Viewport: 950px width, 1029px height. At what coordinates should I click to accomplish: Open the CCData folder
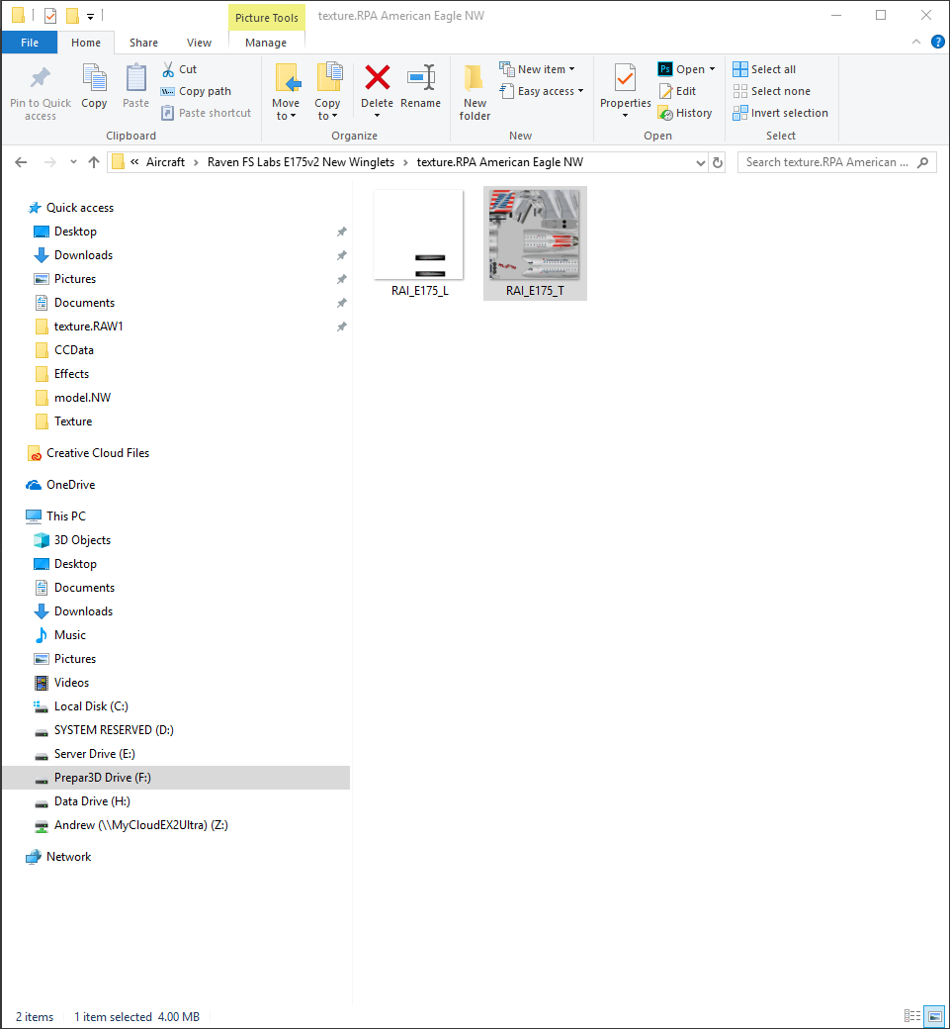[73, 350]
